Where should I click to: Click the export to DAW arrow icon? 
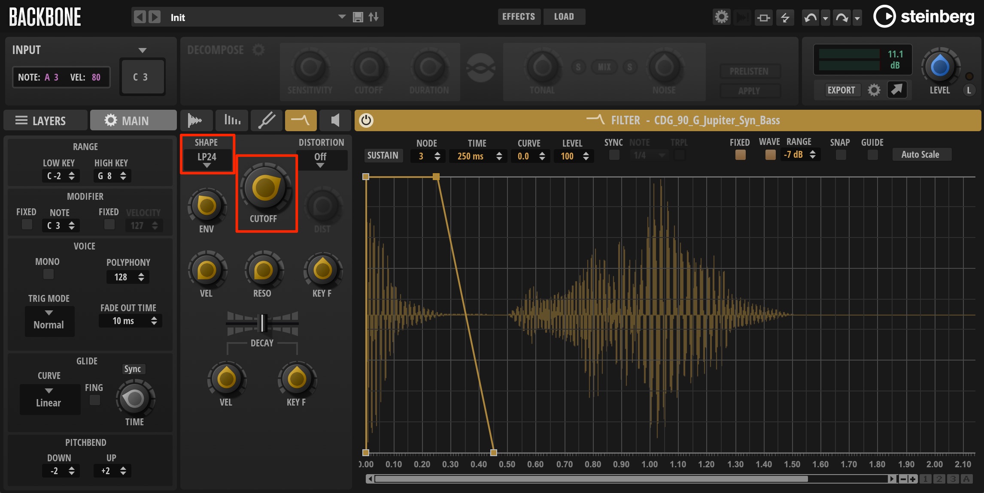point(897,90)
